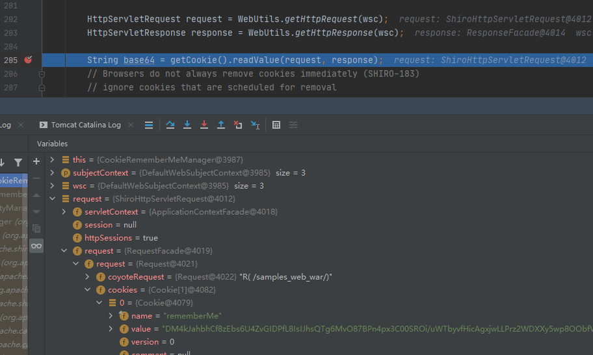Close the Tomcat Catalina Log tab
593x355 pixels.
[131, 125]
